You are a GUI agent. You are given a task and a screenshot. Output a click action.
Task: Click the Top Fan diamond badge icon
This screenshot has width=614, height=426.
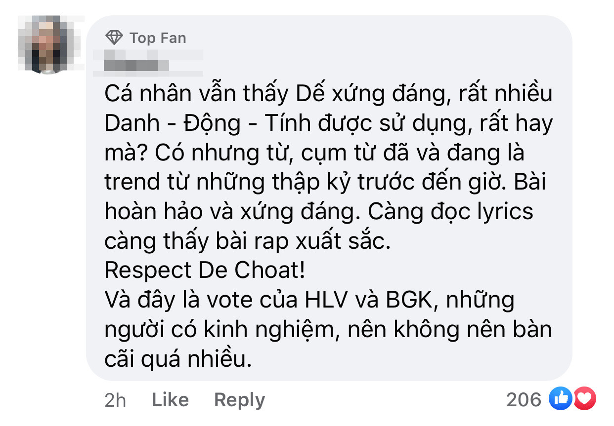[114, 37]
